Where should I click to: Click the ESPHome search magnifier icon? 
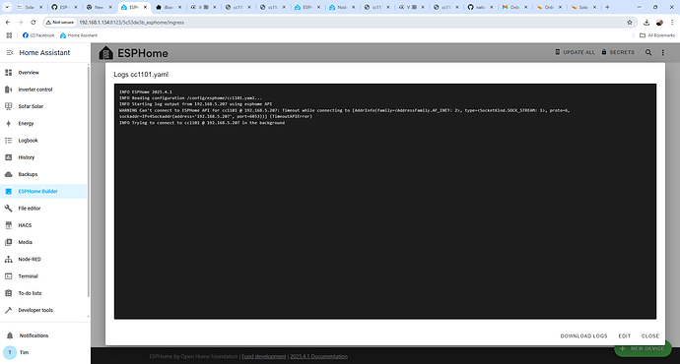coord(648,52)
